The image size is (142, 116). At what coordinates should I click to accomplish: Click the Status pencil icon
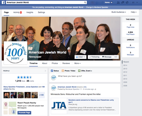click(52, 71)
